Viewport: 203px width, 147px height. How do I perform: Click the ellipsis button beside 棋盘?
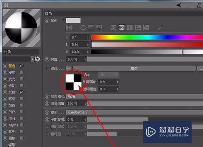(200, 68)
